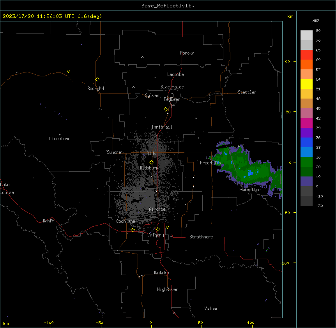Click the 2023/07/20 11:26:03 UTC timestamp
This screenshot has width=336, height=328.
click(38, 16)
